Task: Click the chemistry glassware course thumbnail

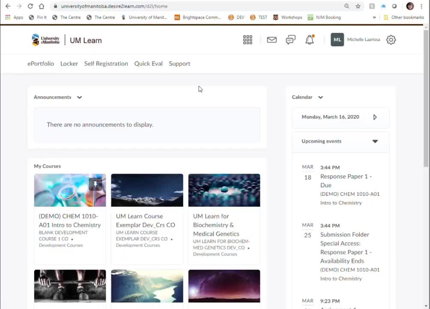Action: click(x=70, y=190)
